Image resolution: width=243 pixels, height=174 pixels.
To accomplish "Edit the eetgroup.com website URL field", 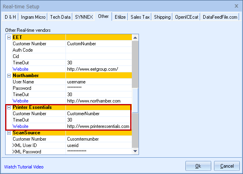I will (99, 69).
